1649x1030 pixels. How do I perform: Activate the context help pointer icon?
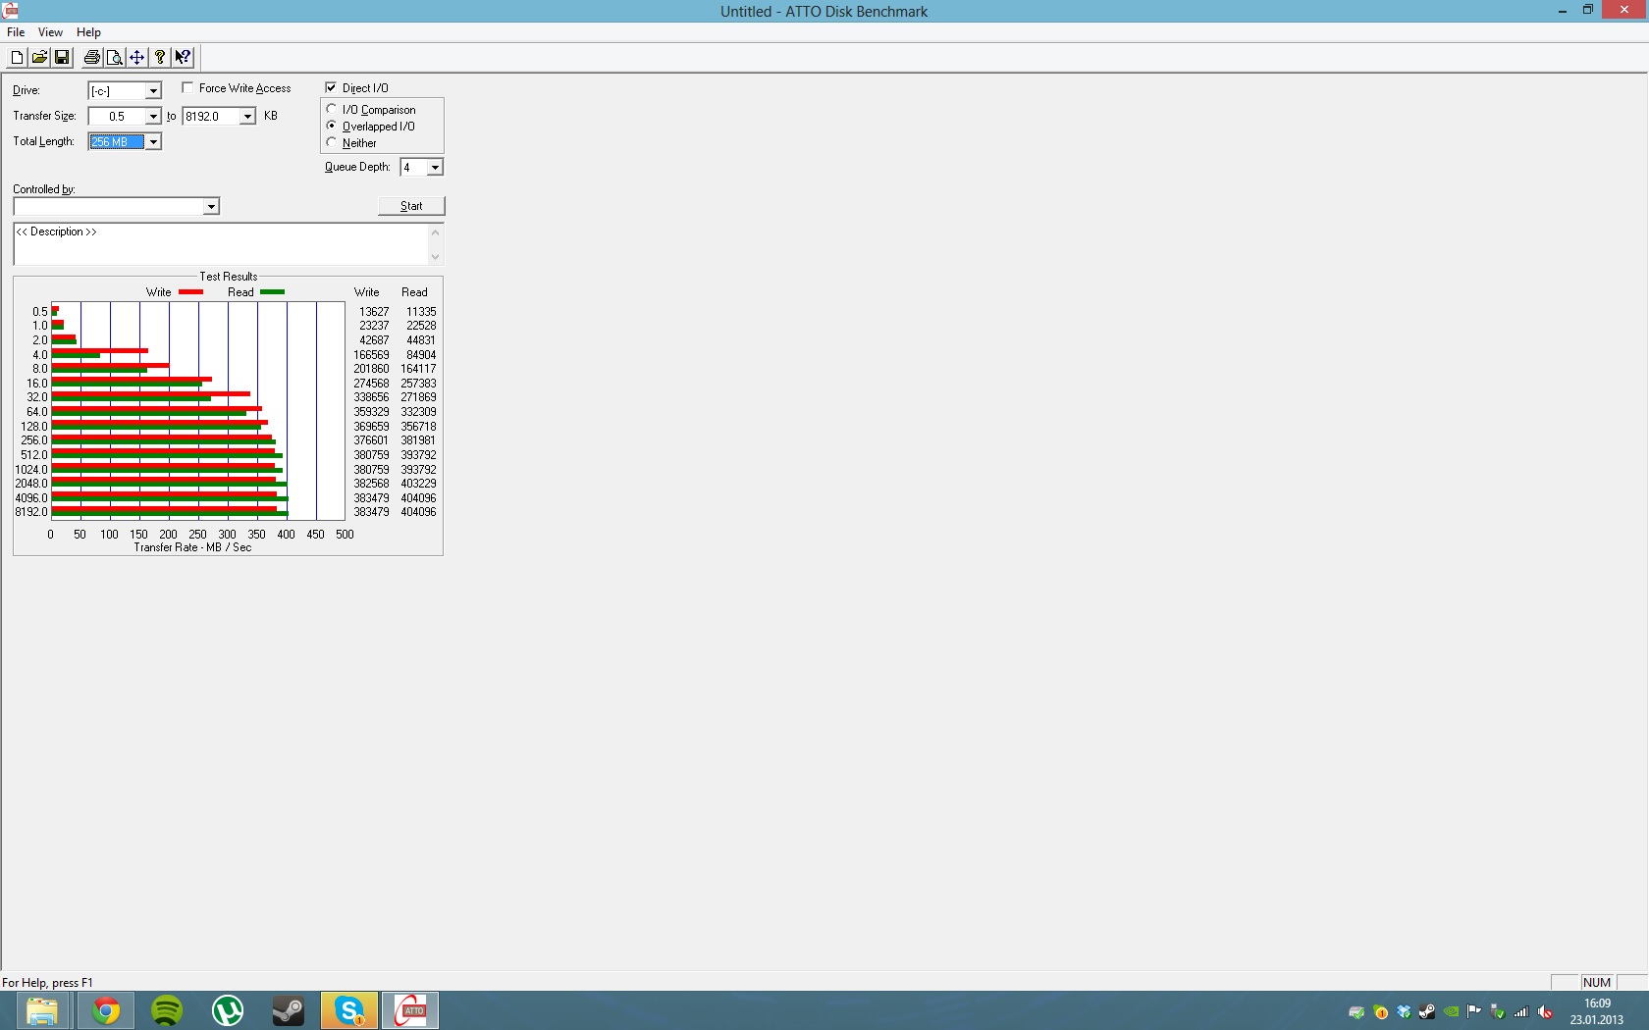(x=183, y=58)
